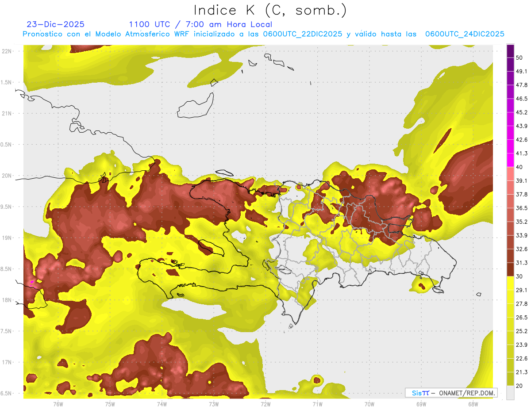Screen dimensions: 531x410
Task: Click the longitude label "68W"
Action: coord(473,404)
